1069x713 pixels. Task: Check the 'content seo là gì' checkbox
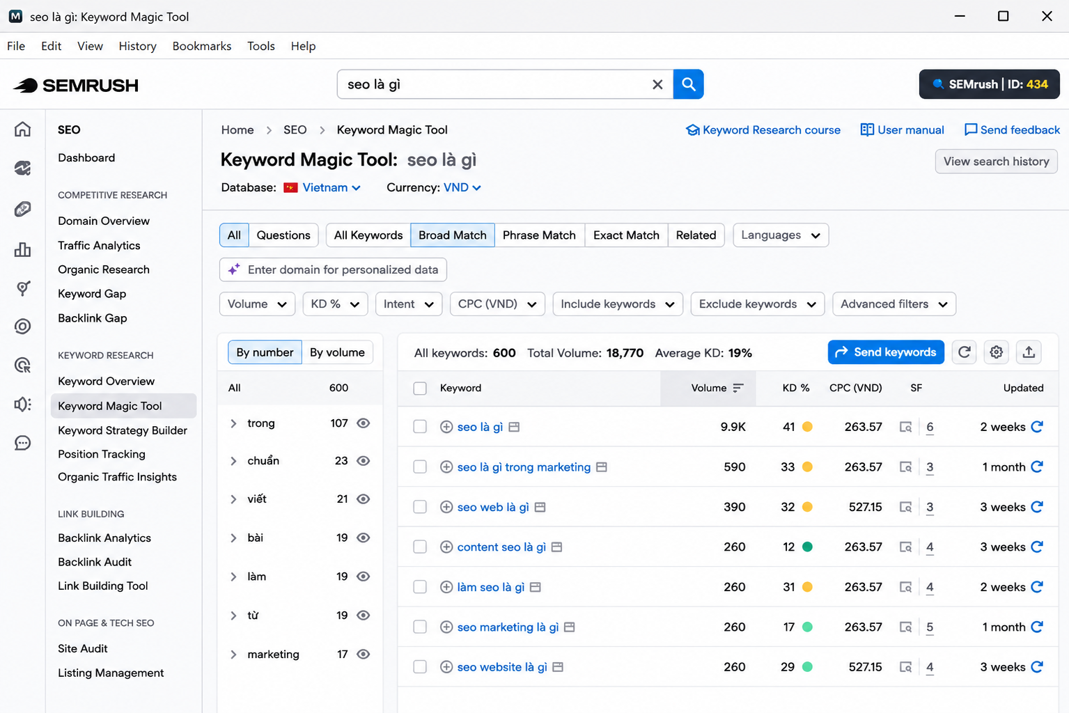420,547
